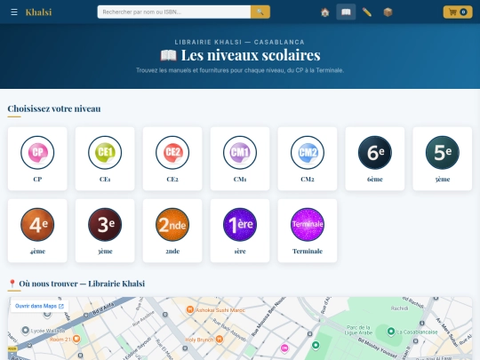The image size is (480, 360).
Task: Select the CP level badge
Action: (37, 153)
